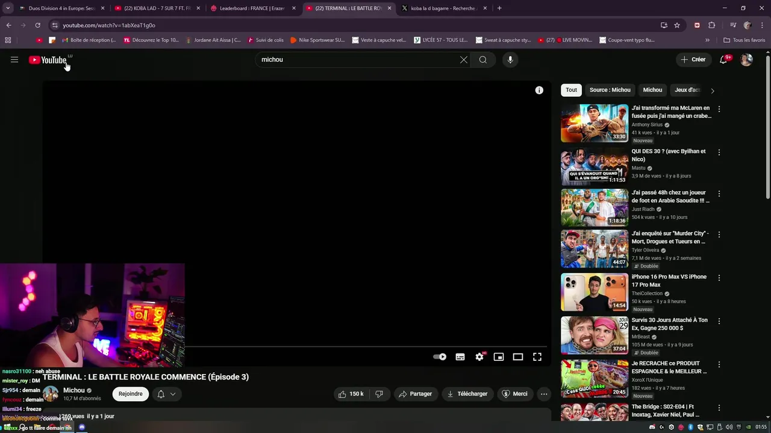Open the Boîte de réception bookmark
Image resolution: width=771 pixels, height=433 pixels.
click(88, 40)
